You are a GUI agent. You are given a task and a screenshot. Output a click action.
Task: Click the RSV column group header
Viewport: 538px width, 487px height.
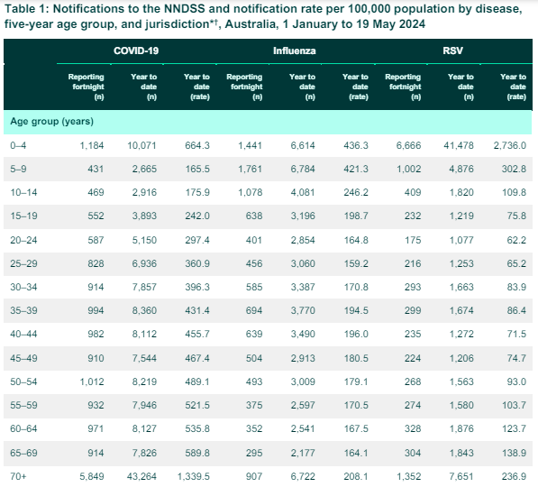452,51
